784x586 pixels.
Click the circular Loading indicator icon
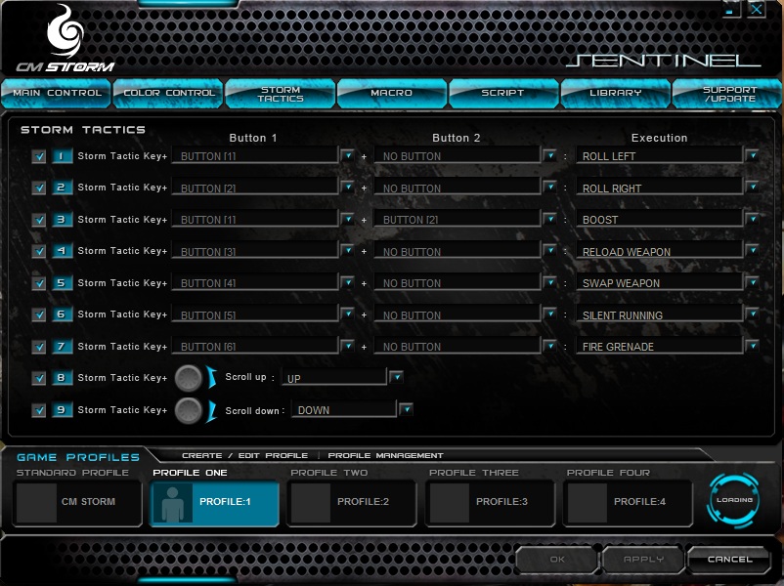tap(733, 500)
